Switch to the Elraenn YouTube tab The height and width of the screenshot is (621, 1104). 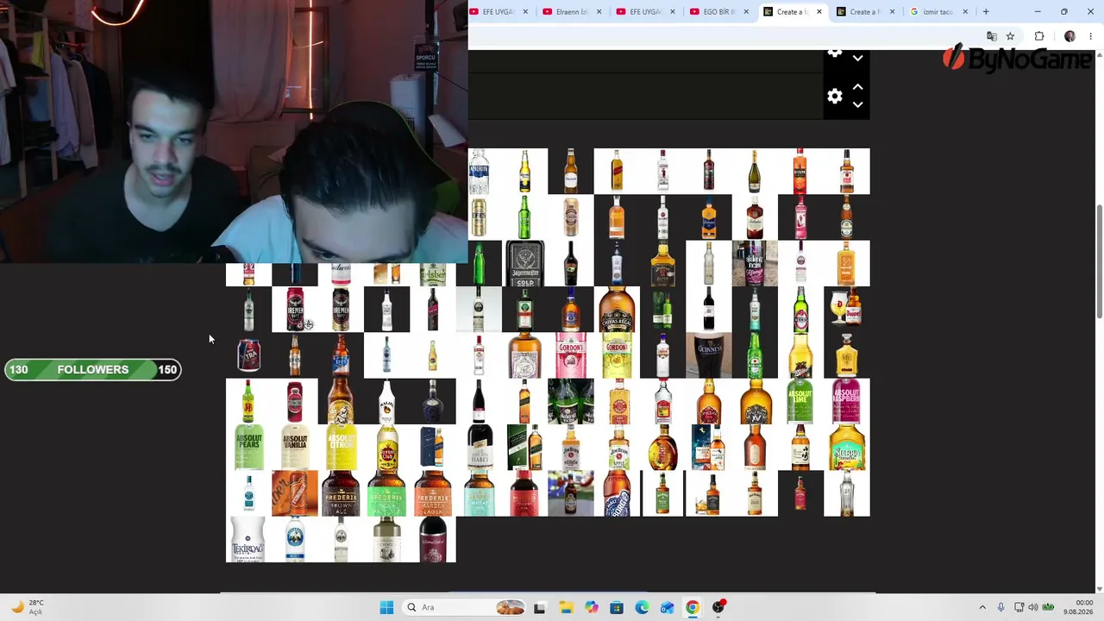(x=572, y=12)
